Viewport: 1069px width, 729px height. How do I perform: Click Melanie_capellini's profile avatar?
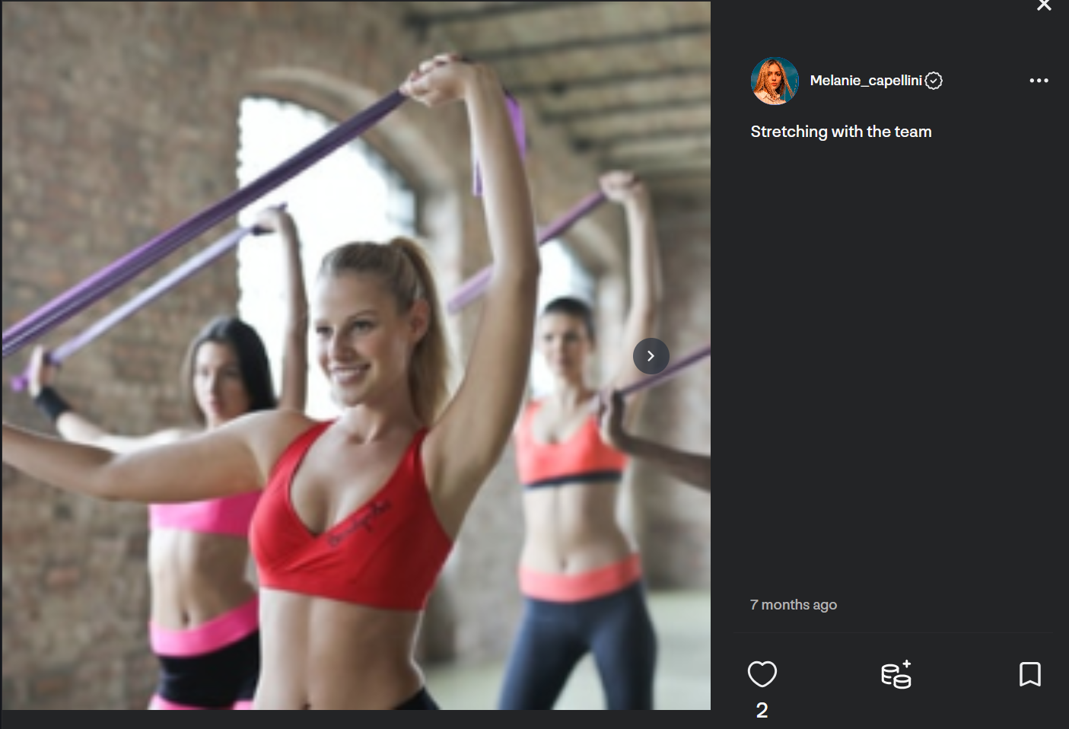(x=775, y=81)
